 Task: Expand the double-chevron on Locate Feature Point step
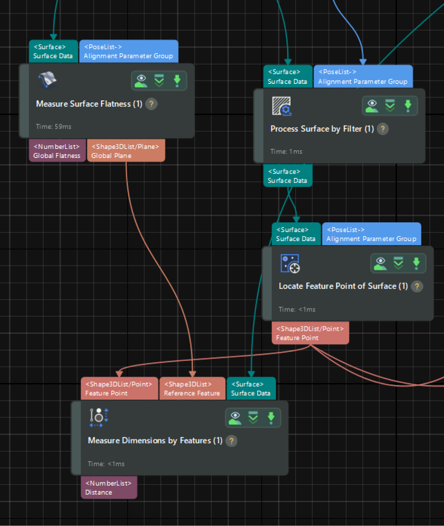click(x=398, y=263)
